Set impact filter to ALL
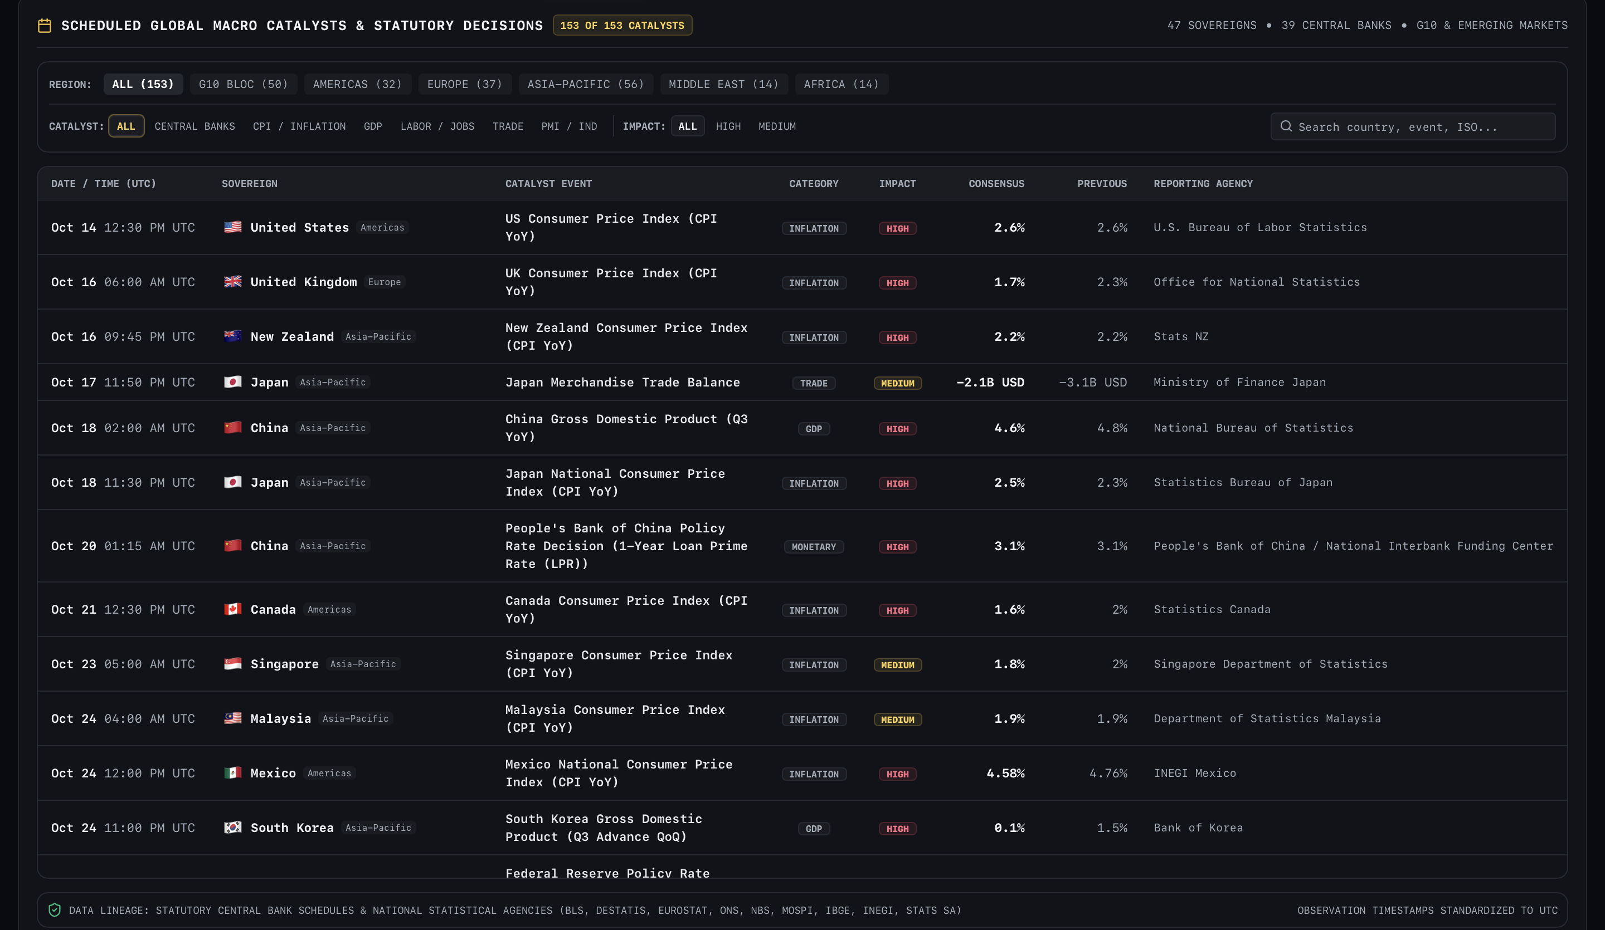 [688, 126]
